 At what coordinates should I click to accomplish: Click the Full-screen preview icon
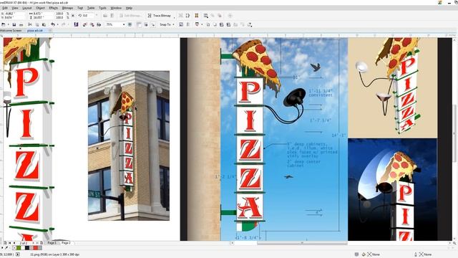point(130,24)
